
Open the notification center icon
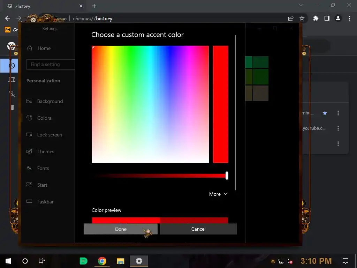pyautogui.click(x=345, y=261)
